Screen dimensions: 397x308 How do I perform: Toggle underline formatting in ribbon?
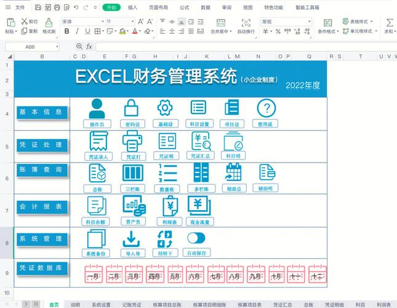click(87, 31)
